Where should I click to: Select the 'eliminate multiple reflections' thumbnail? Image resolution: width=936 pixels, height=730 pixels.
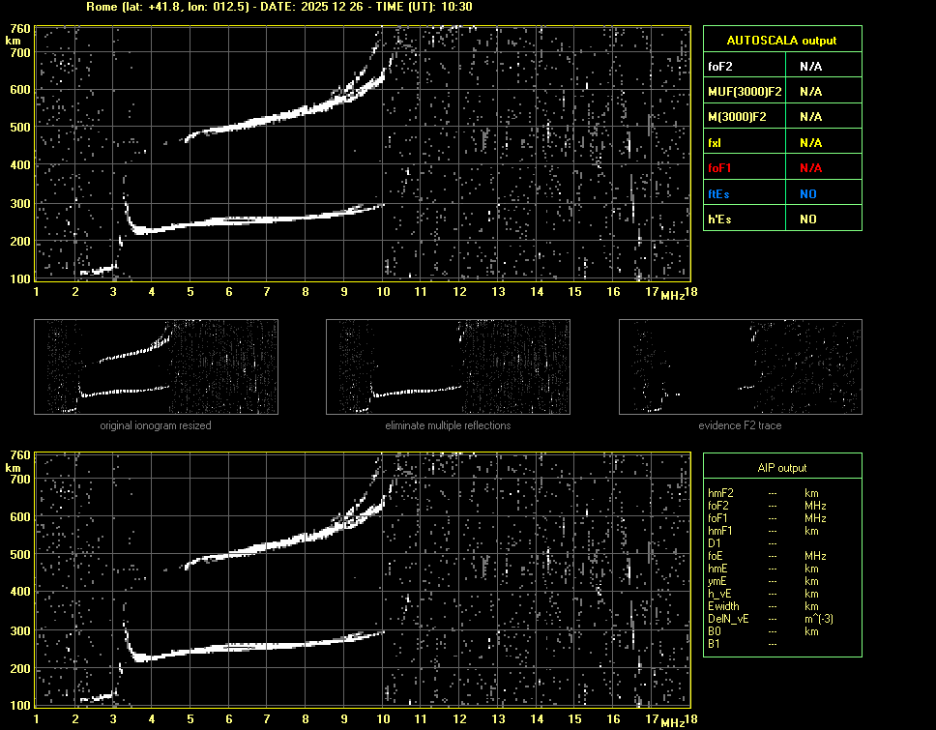coord(448,367)
